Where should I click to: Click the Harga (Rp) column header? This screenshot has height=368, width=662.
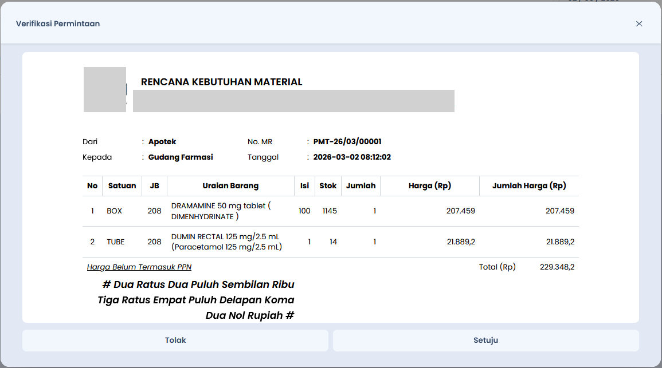coord(430,186)
